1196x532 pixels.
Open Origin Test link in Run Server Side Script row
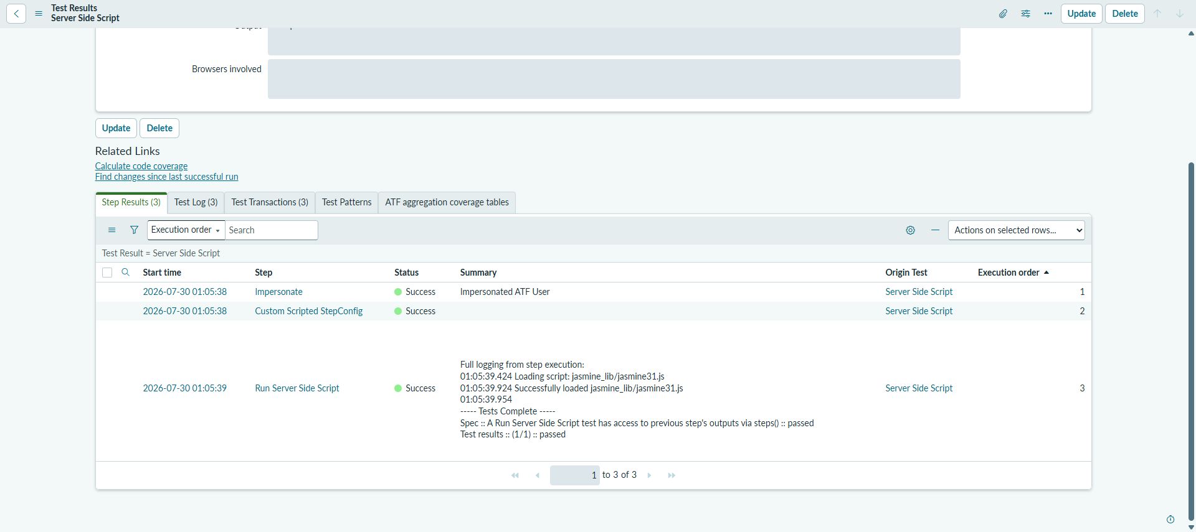click(919, 388)
